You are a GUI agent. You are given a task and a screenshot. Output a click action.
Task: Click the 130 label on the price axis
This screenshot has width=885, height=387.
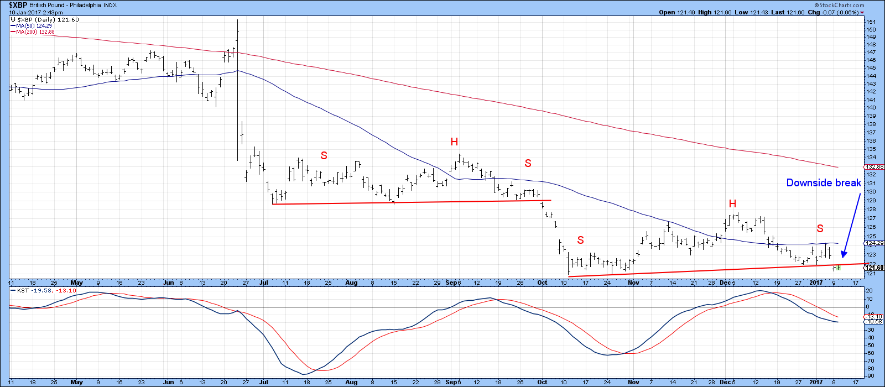point(870,192)
